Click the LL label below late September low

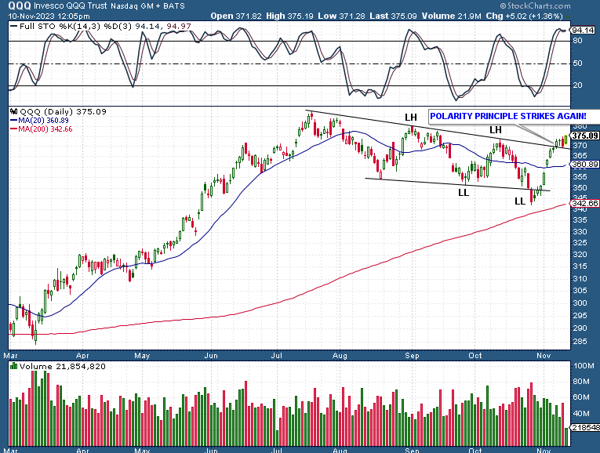pyautogui.click(x=464, y=193)
